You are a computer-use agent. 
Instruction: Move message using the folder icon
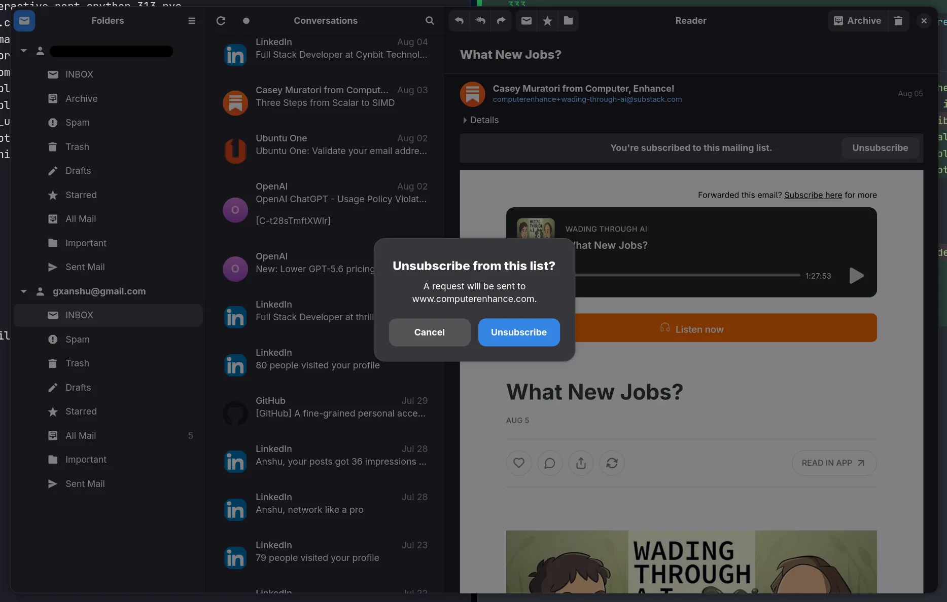(x=568, y=21)
